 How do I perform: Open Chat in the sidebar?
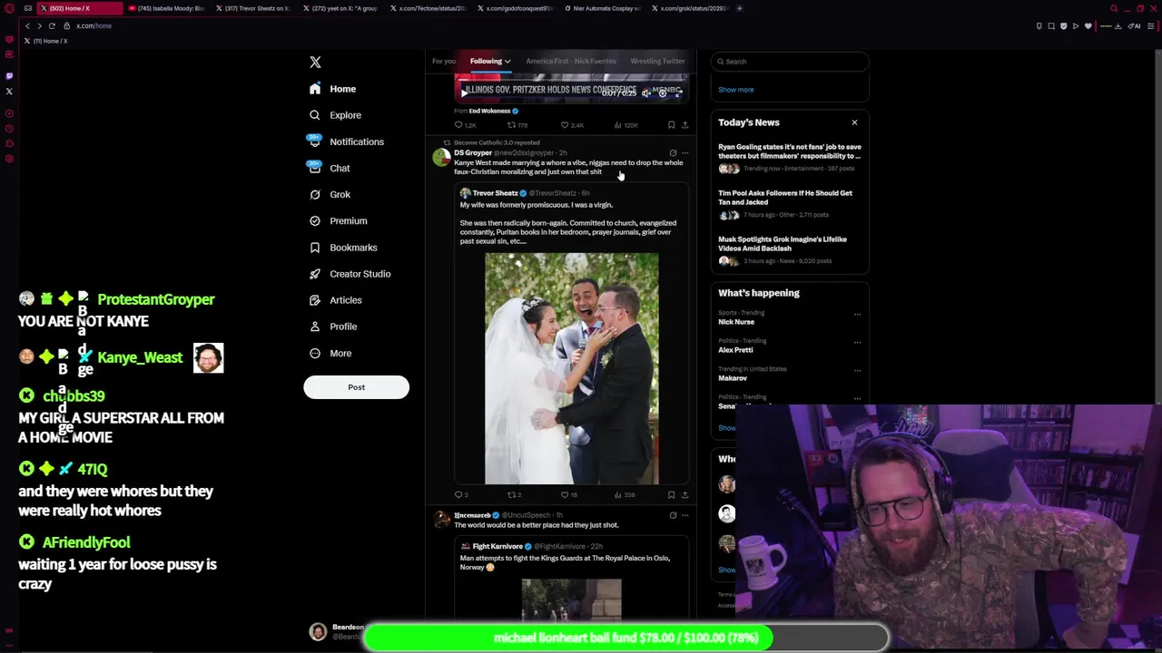[330, 168]
